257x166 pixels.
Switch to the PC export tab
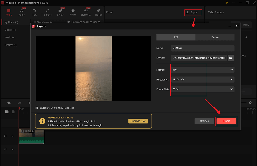coord(176,37)
